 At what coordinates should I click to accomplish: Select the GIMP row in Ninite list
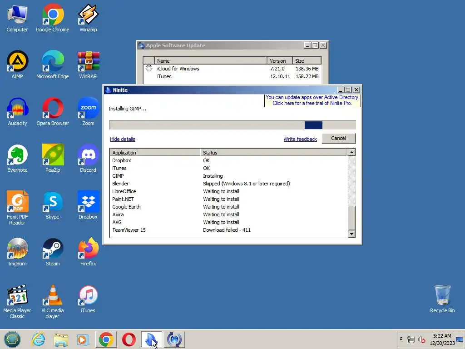pyautogui.click(x=228, y=176)
